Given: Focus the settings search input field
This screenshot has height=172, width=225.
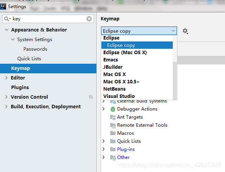Looking at the screenshot, I should [x=49, y=19].
